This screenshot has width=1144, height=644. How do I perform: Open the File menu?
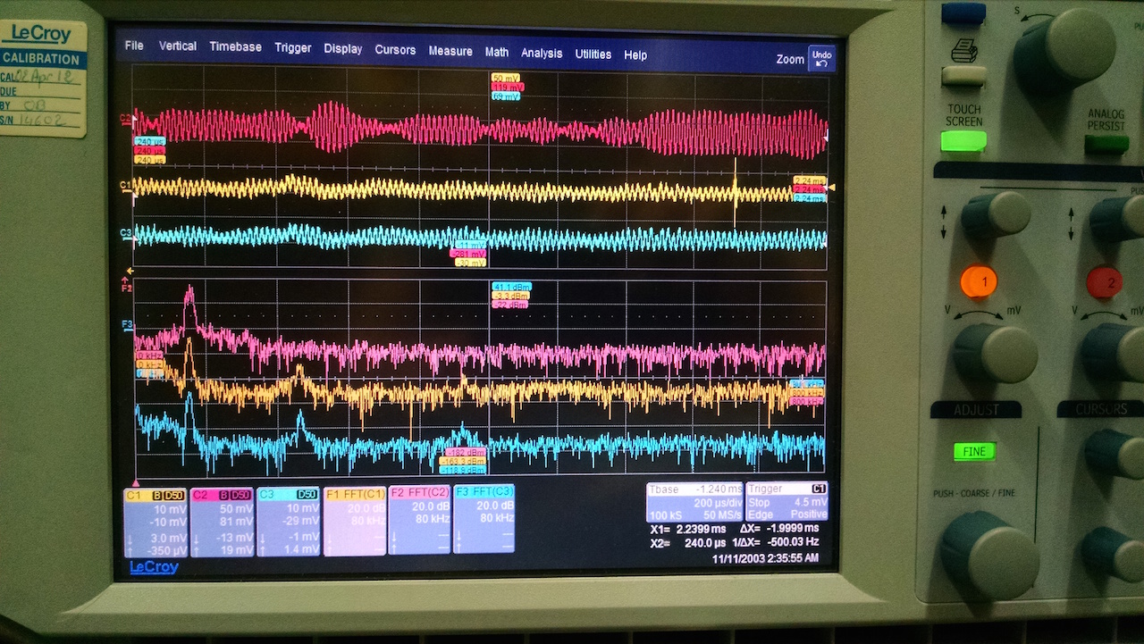[x=134, y=46]
